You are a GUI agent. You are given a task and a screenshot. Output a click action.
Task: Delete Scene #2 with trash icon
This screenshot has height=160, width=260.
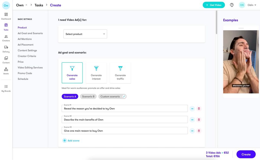[x=199, y=120]
